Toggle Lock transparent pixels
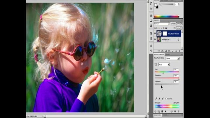This screenshot has height=118, width=210. (159, 28)
